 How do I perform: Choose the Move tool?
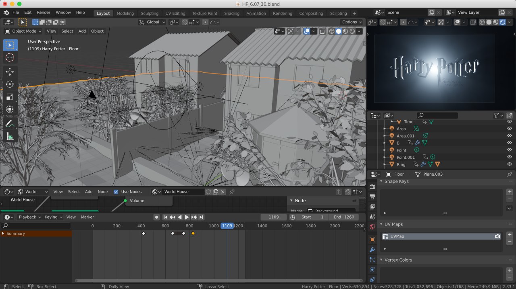click(10, 72)
